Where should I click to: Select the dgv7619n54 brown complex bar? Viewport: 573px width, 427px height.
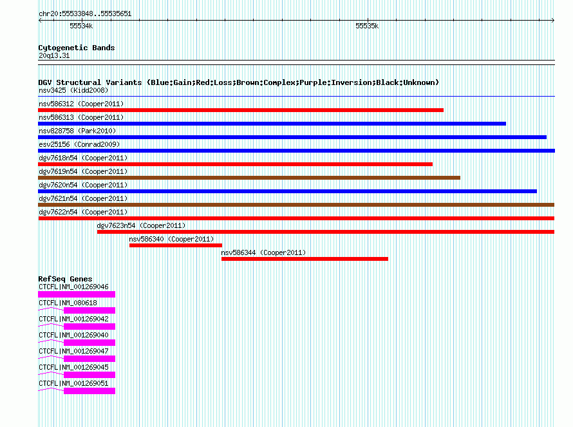[x=249, y=178]
